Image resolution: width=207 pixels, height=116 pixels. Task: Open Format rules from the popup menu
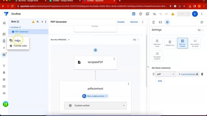18,46
